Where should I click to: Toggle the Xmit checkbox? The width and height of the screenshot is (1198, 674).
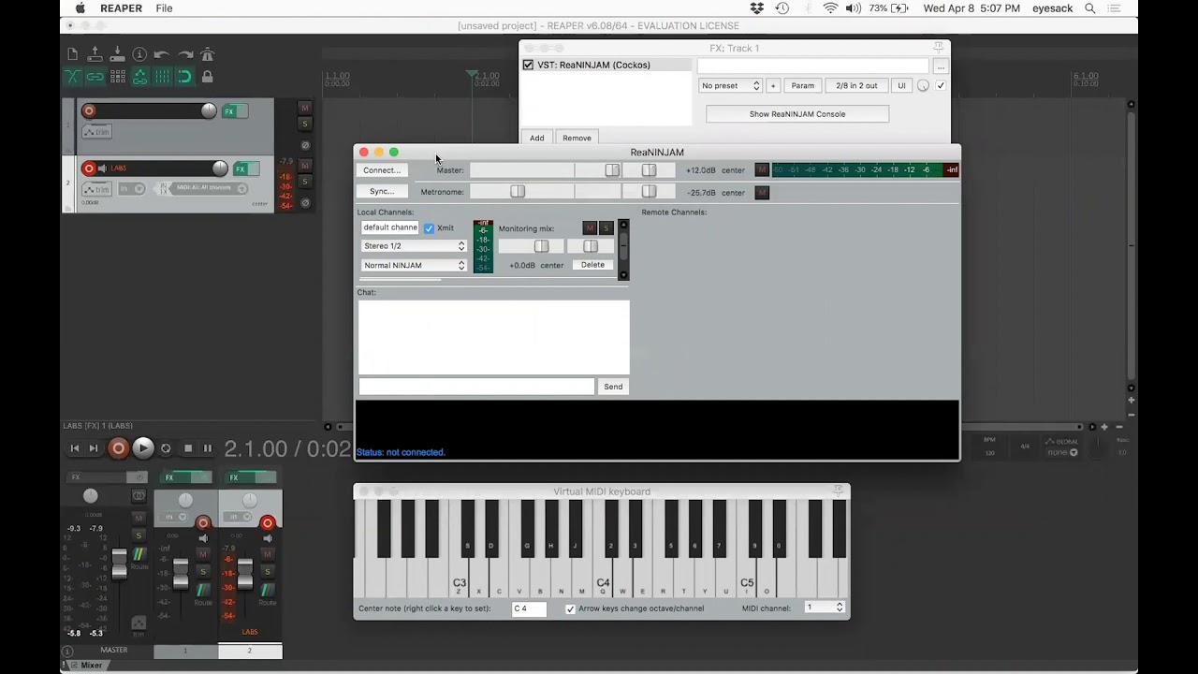(429, 228)
